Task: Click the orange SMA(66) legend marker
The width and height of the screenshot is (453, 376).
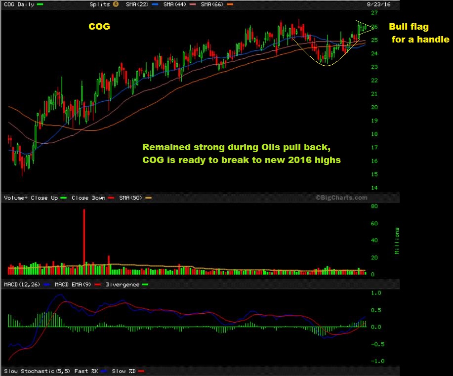Action: tap(229, 4)
